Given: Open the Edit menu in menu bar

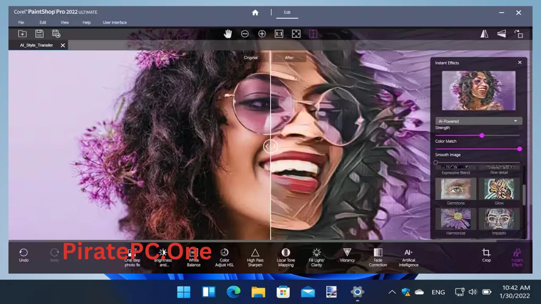Looking at the screenshot, I should pyautogui.click(x=43, y=22).
